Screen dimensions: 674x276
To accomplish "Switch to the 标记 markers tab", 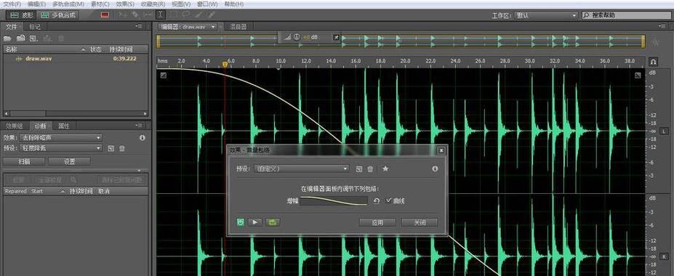I will coord(35,27).
